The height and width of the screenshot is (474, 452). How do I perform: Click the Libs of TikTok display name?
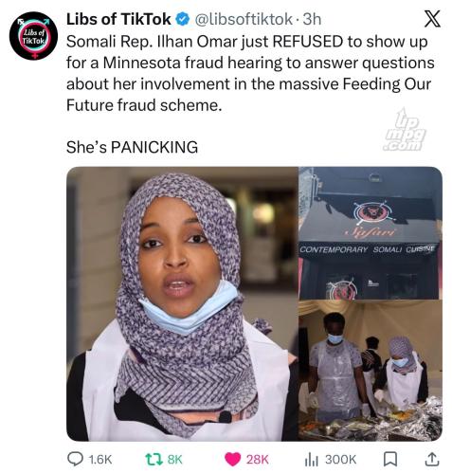[118, 19]
